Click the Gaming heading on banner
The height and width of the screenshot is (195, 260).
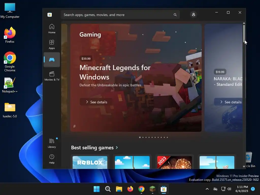pyautogui.click(x=90, y=35)
